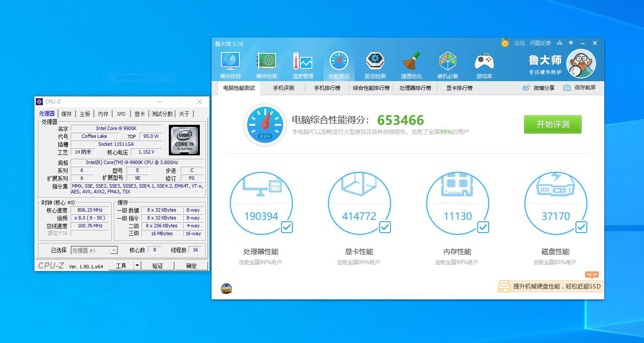Click the Intel Core i9 X-series logo
Viewport: 644px width, 343px height.
click(184, 140)
